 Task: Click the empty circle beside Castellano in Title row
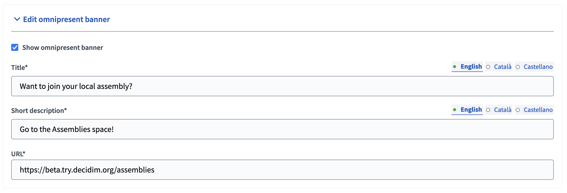pyautogui.click(x=518, y=67)
